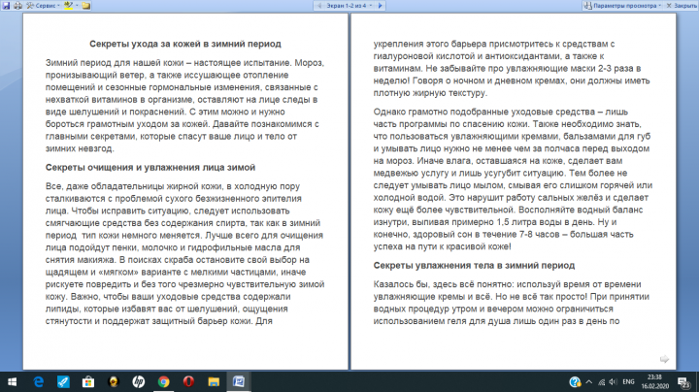Screen dimensions: 699x392
Task: Click the paragraph starting Казалось бы, здесь всё понятно
Action: (513, 303)
